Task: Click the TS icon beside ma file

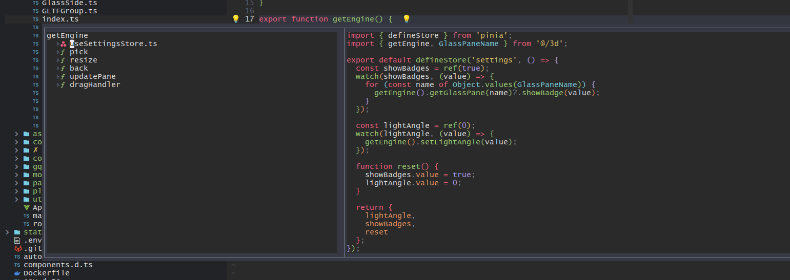Action: pyautogui.click(x=27, y=216)
